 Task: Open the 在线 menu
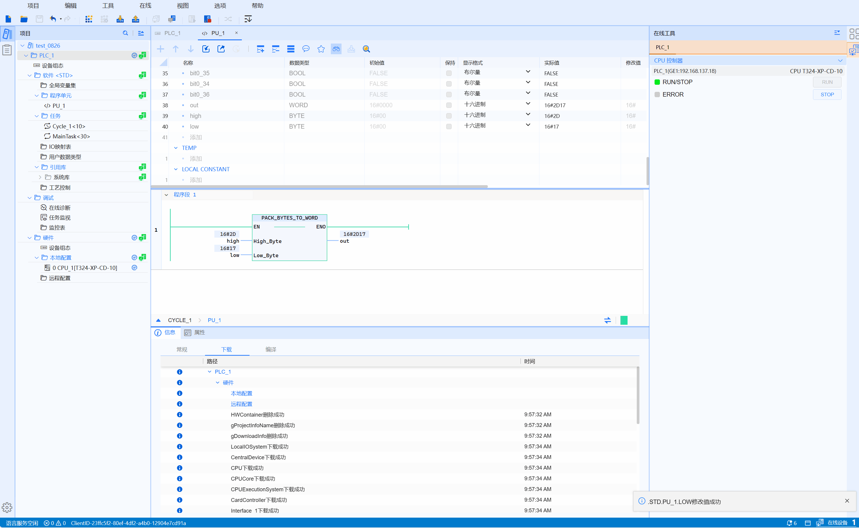145,6
